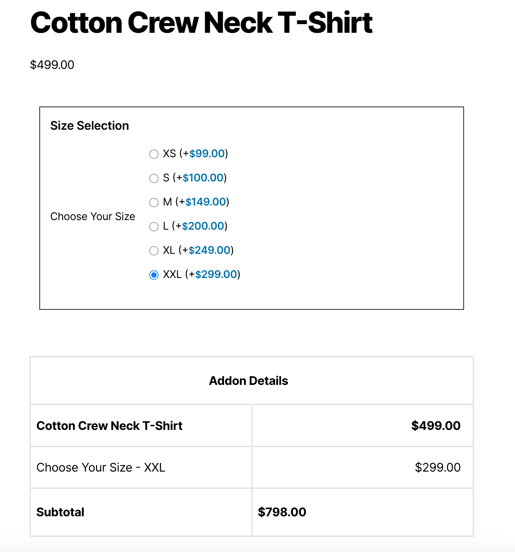Screen dimensions: 515x552
Task: Click the selected XXL radio button
Action: coord(154,275)
